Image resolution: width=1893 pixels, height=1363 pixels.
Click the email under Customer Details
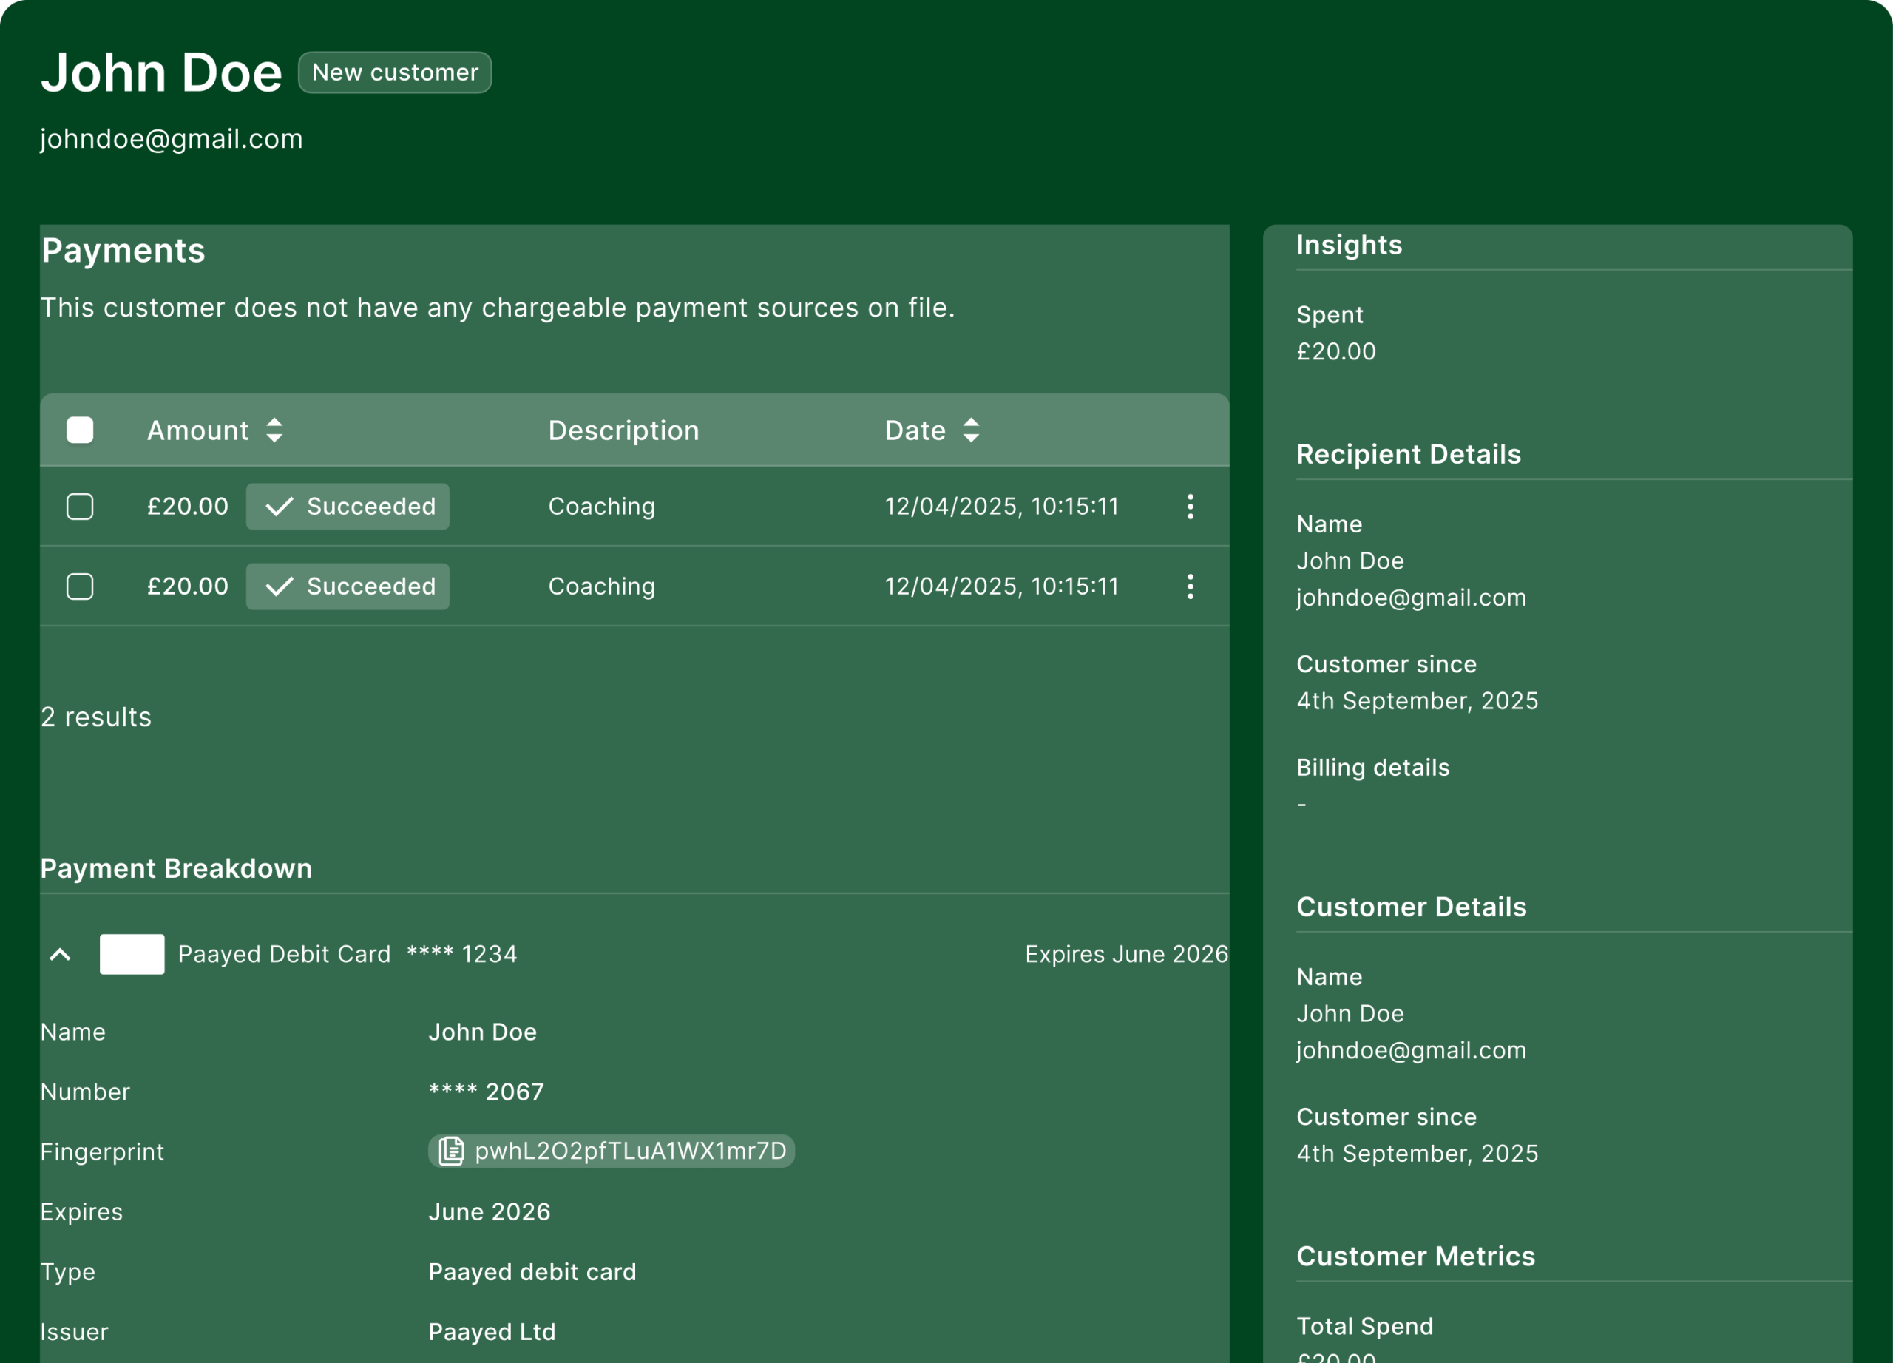[x=1412, y=1050]
